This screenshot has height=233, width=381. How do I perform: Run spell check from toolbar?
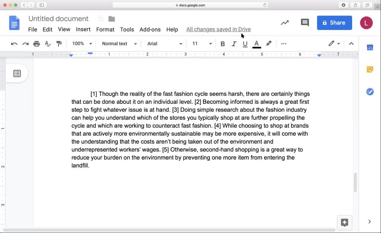[x=48, y=44]
